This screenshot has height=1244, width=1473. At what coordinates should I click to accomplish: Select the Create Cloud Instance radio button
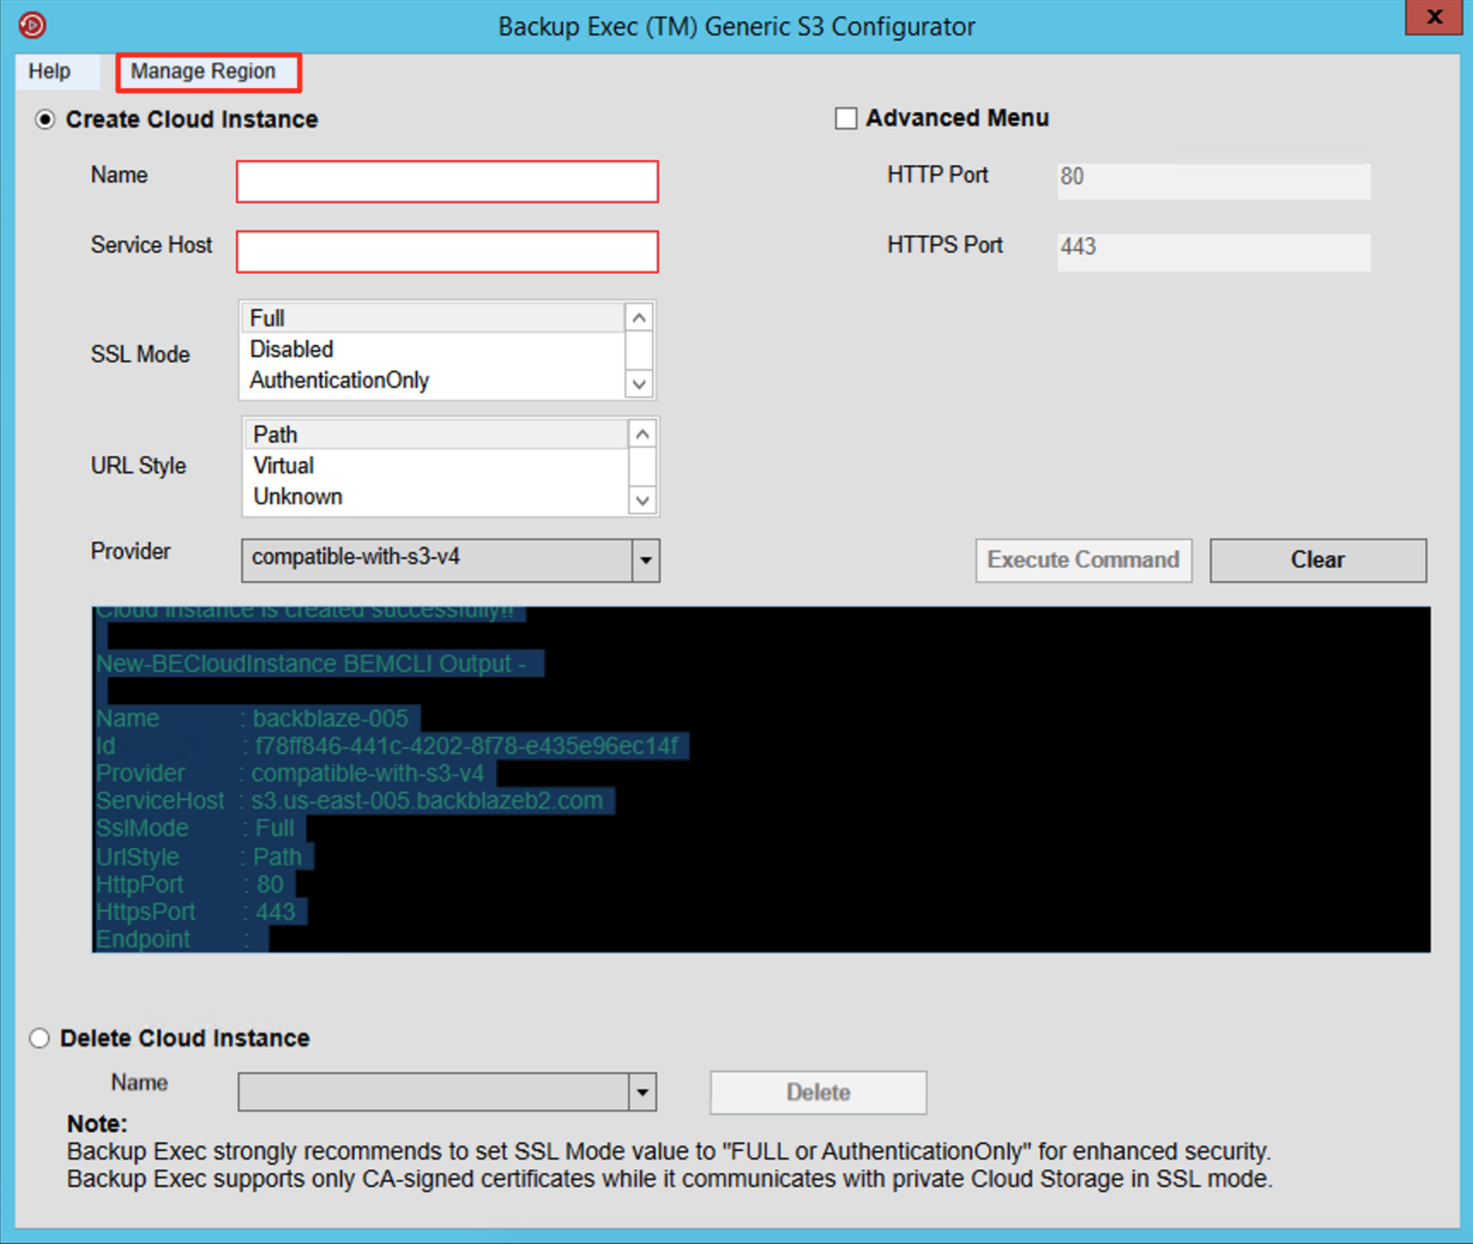coord(44,120)
